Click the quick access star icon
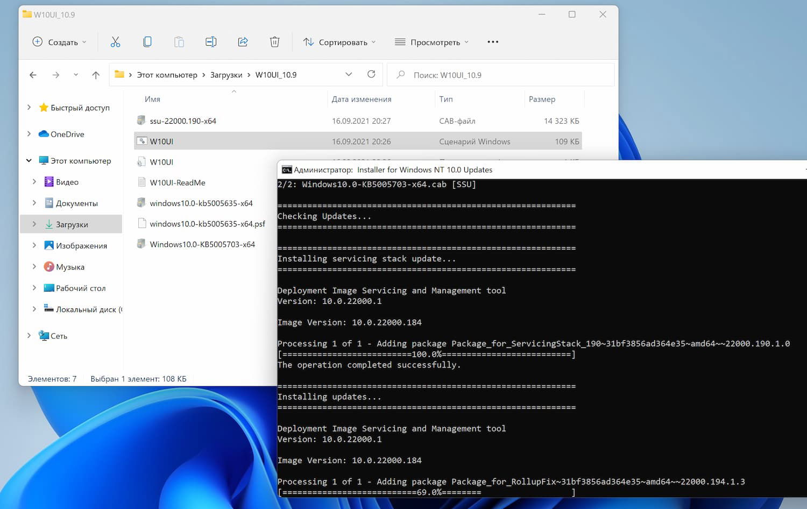Screen dimensions: 807x509 pyautogui.click(x=44, y=108)
